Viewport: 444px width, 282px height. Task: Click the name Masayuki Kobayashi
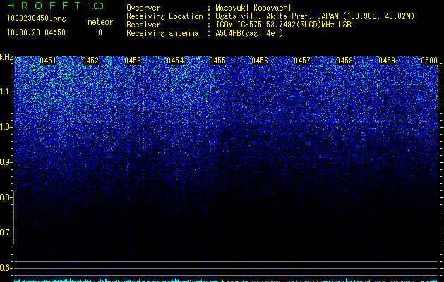[253, 8]
